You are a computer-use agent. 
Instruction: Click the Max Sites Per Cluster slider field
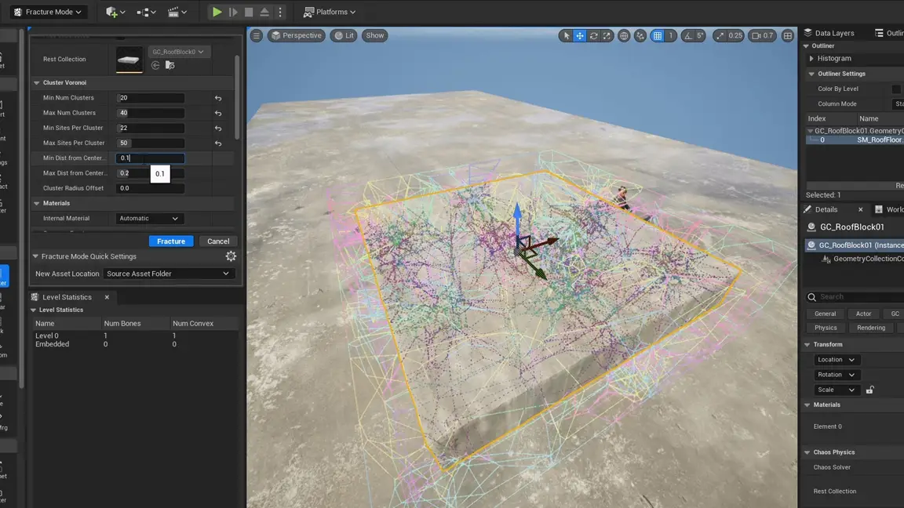[x=150, y=143]
